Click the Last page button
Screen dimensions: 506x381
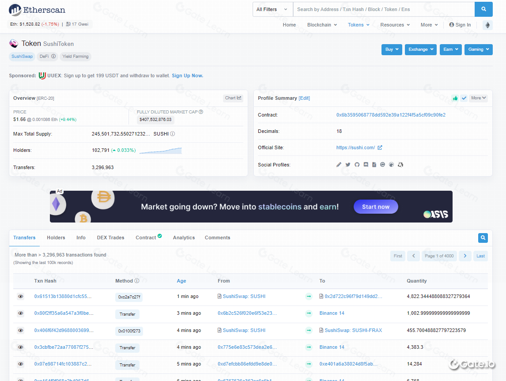pos(480,256)
